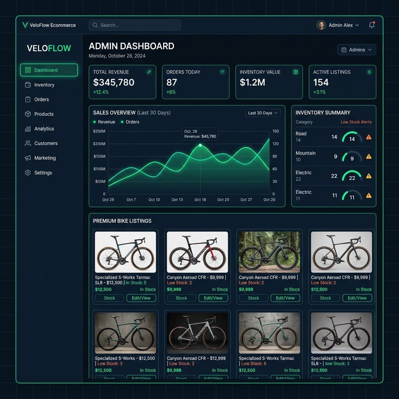Image resolution: width=399 pixels, height=399 pixels.
Task: Click the Active Listings card icon
Action: point(369,72)
